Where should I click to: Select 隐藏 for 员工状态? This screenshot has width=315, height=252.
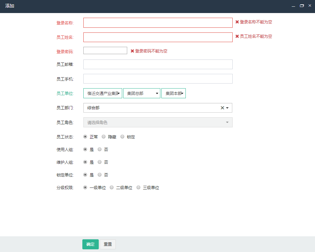104,137
